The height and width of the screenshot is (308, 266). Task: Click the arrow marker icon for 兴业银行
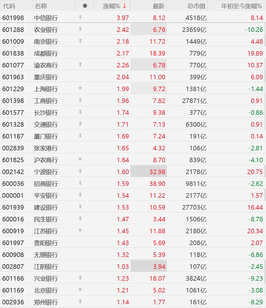pyautogui.click(x=80, y=278)
